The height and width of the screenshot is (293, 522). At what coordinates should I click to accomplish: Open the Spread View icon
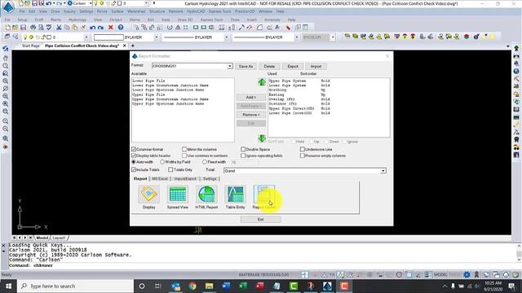tap(178, 194)
